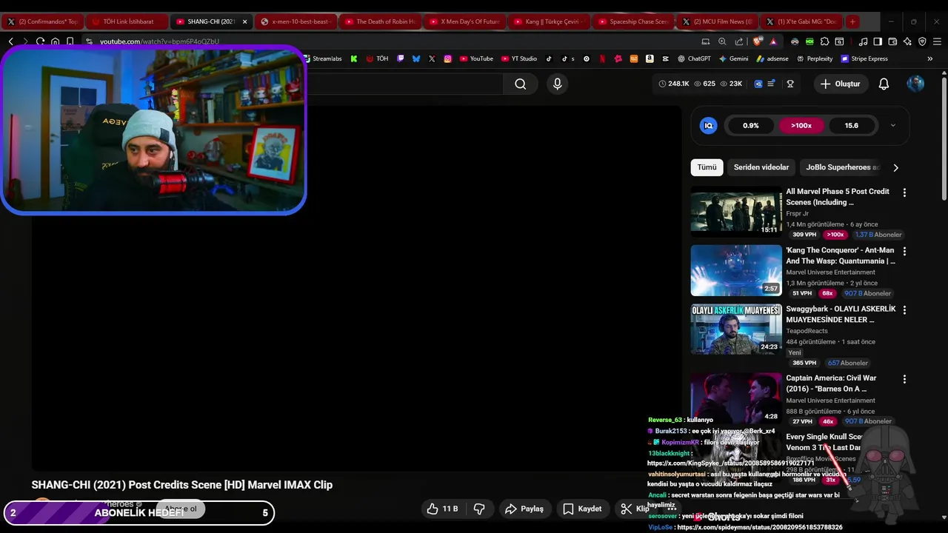Switch to the MCU Film News tab
Viewport: 948px width, 533px height.
pyautogui.click(x=718, y=21)
